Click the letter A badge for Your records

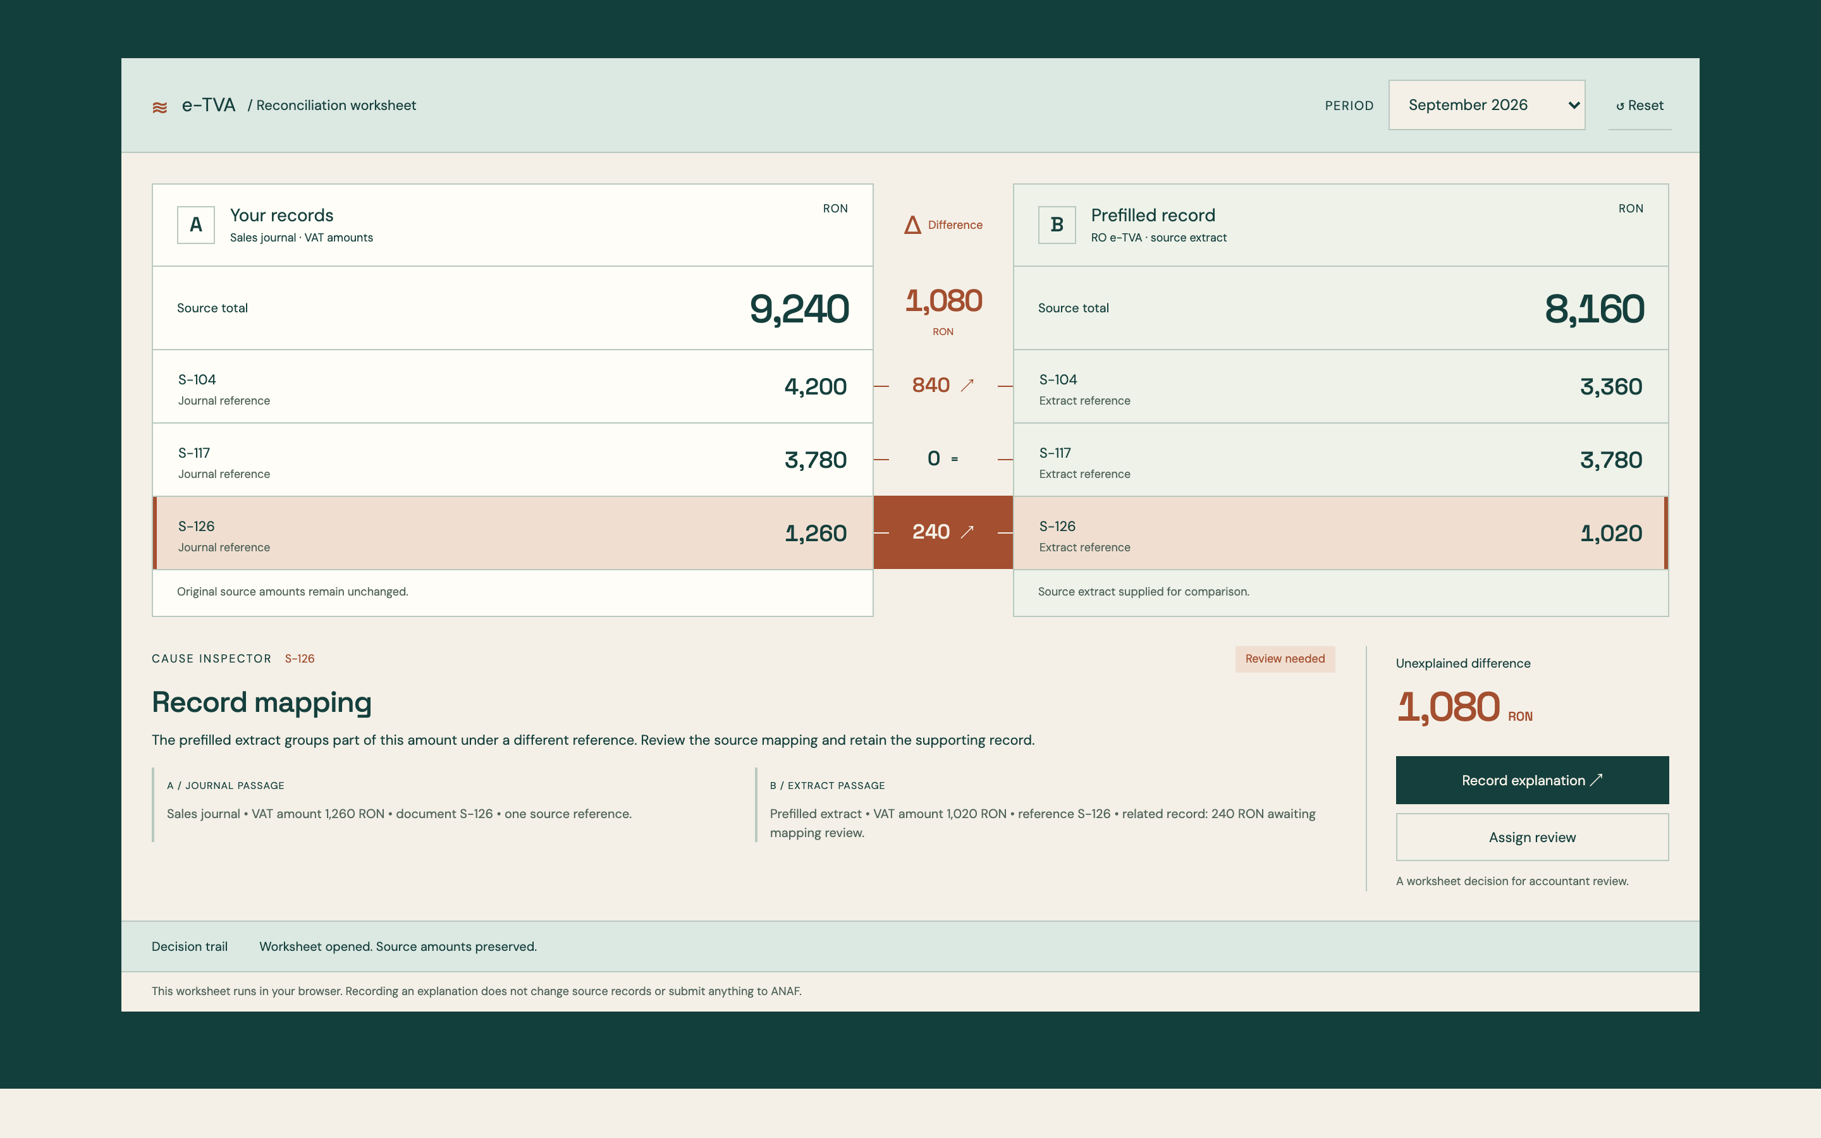click(x=195, y=225)
